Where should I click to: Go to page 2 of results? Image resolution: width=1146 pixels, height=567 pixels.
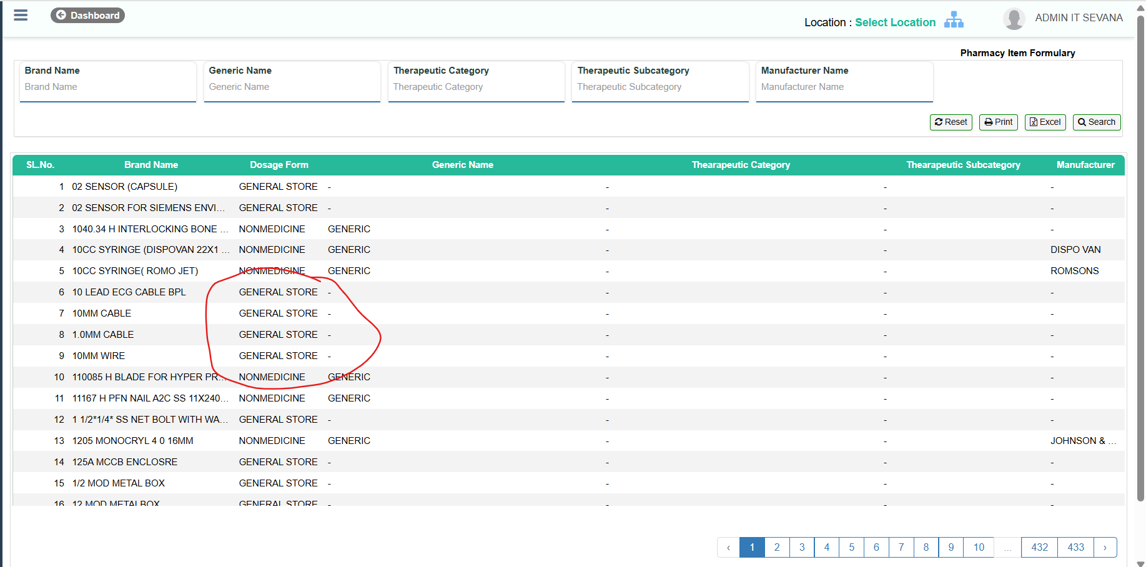coord(777,547)
